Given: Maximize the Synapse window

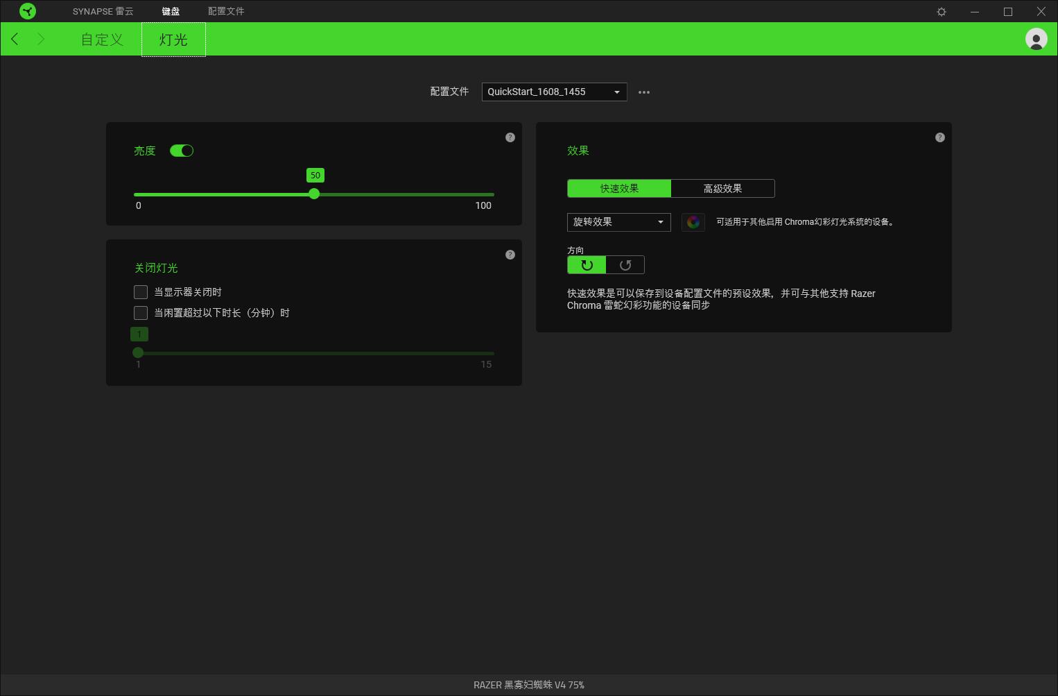Looking at the screenshot, I should click(1008, 12).
